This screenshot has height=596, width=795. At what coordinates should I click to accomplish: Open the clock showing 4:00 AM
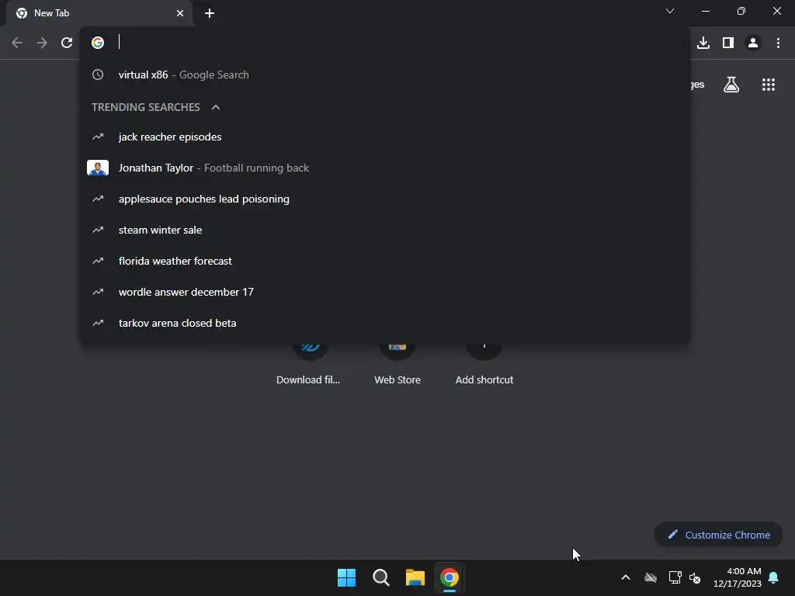pyautogui.click(x=738, y=577)
